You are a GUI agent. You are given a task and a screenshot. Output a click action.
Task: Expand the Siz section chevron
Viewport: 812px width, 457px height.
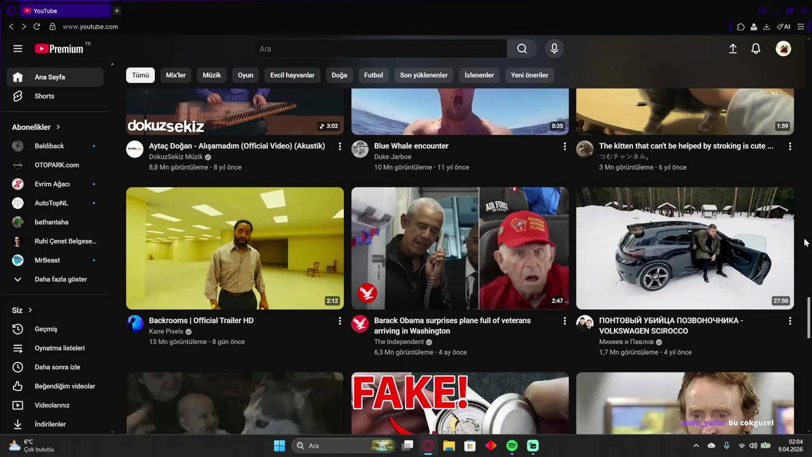pyautogui.click(x=30, y=310)
